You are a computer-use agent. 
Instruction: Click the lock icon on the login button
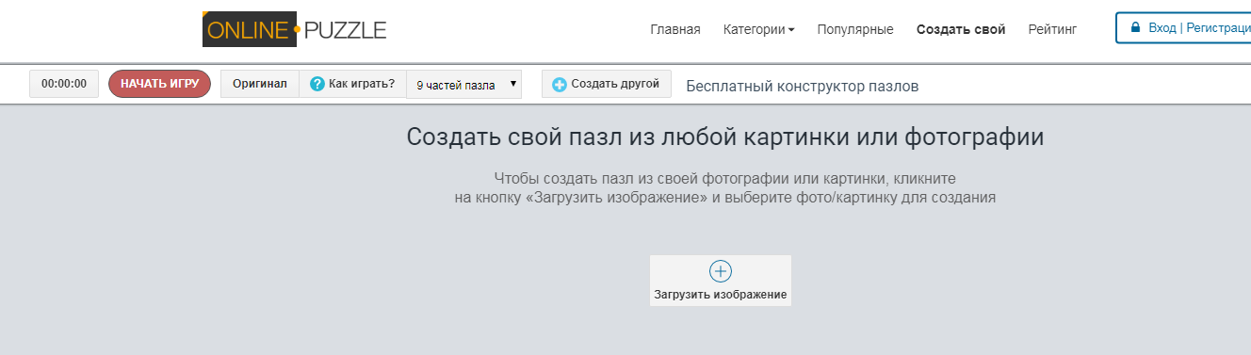pos(1135,28)
